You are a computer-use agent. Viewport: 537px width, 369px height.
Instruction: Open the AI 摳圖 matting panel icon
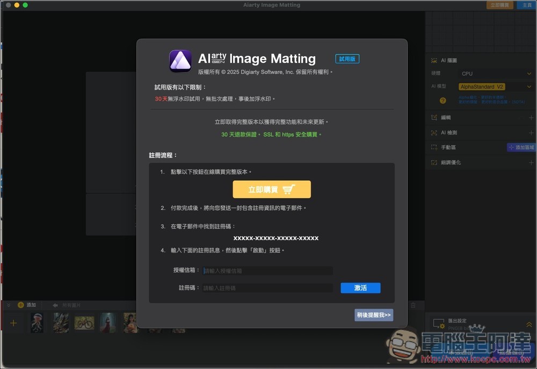(x=434, y=60)
